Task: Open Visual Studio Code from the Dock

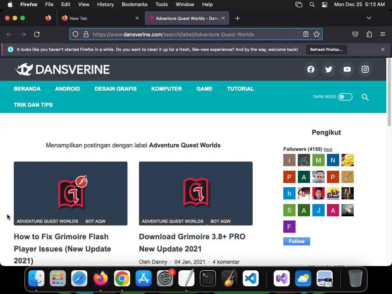Action: point(250,278)
